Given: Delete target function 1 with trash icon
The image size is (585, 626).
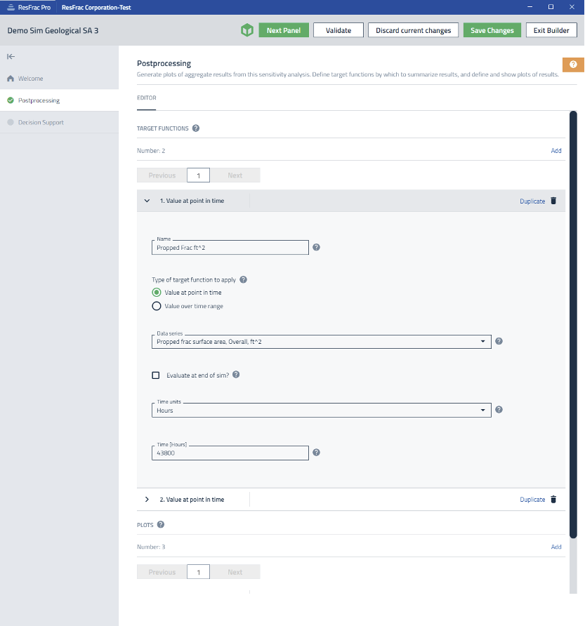Looking at the screenshot, I should 553,201.
